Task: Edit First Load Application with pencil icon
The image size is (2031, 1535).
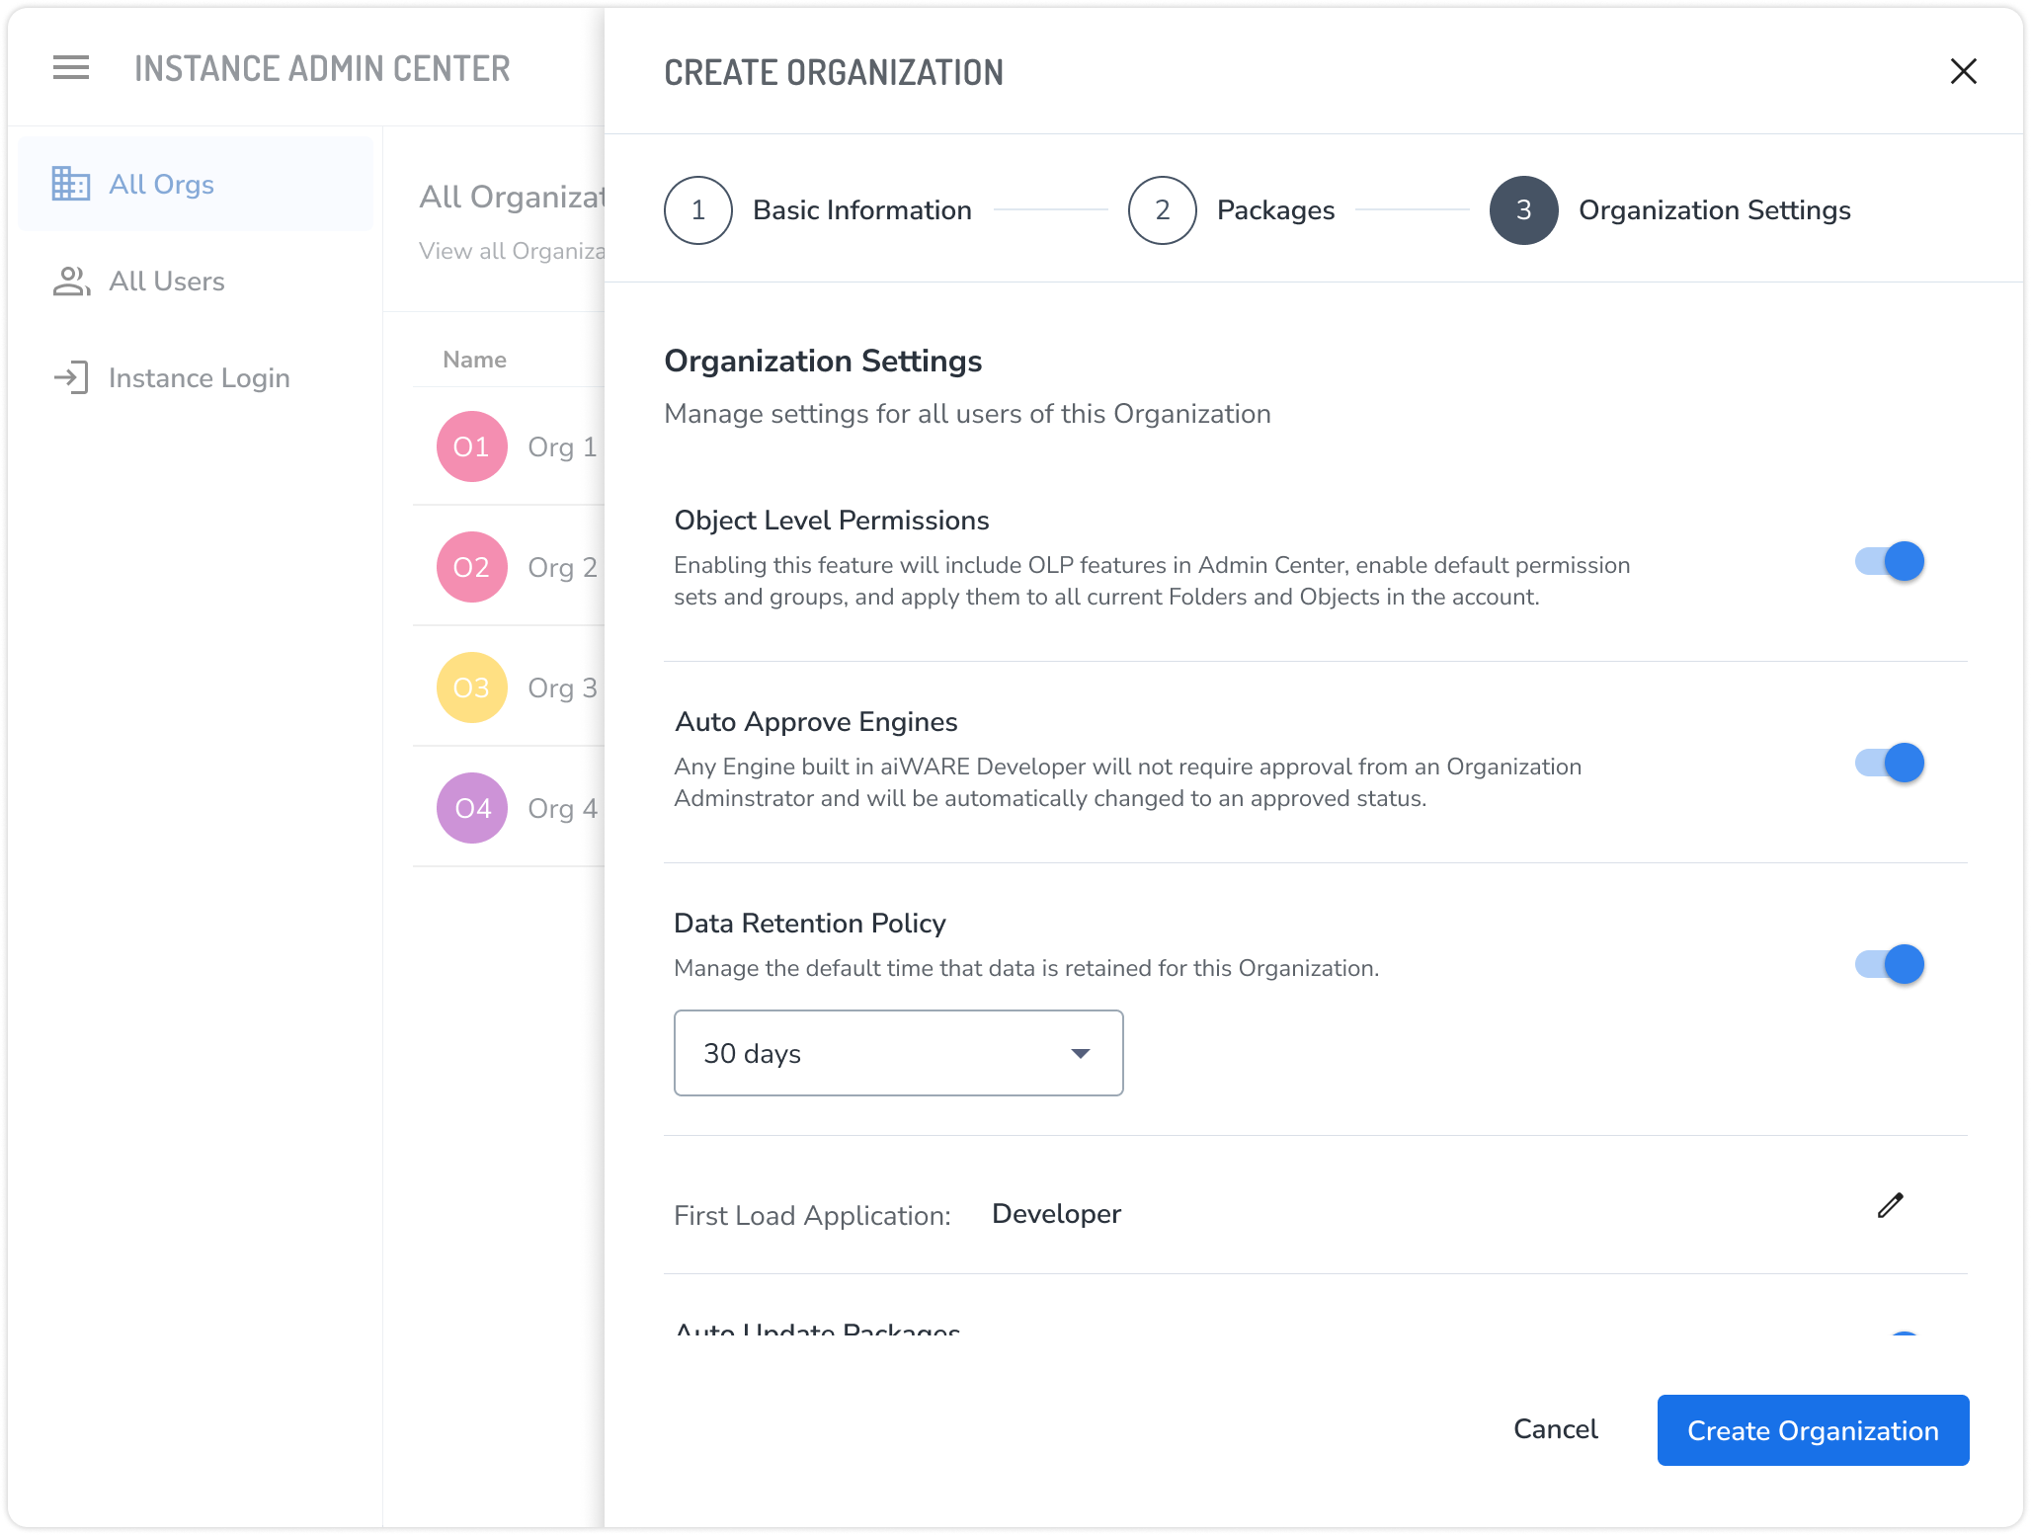Action: [1890, 1205]
